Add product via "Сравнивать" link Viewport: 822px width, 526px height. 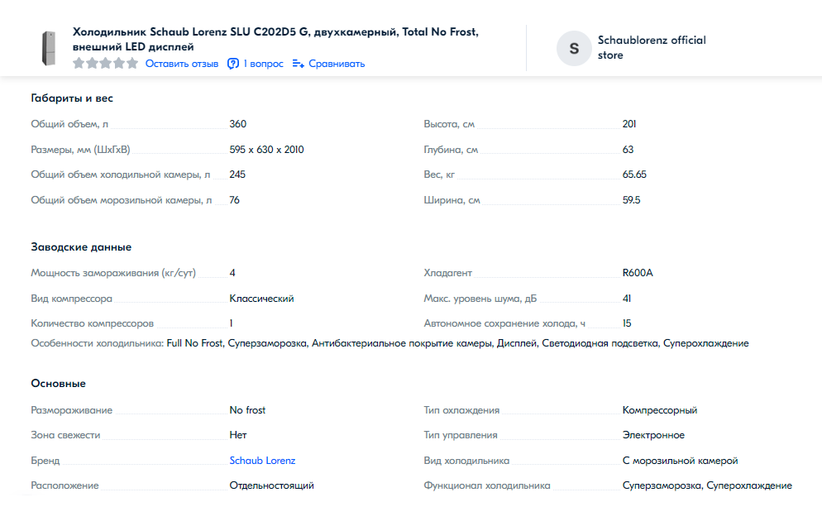pyautogui.click(x=337, y=64)
